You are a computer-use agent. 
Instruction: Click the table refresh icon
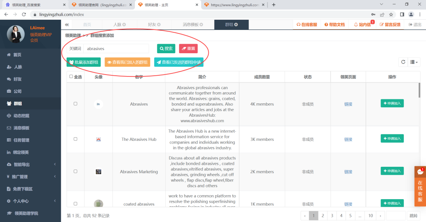403,62
